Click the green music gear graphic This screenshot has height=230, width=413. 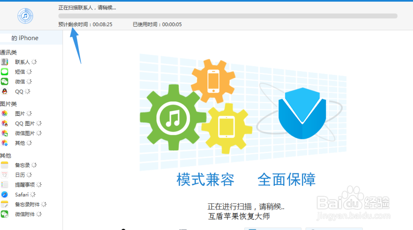pos(173,117)
